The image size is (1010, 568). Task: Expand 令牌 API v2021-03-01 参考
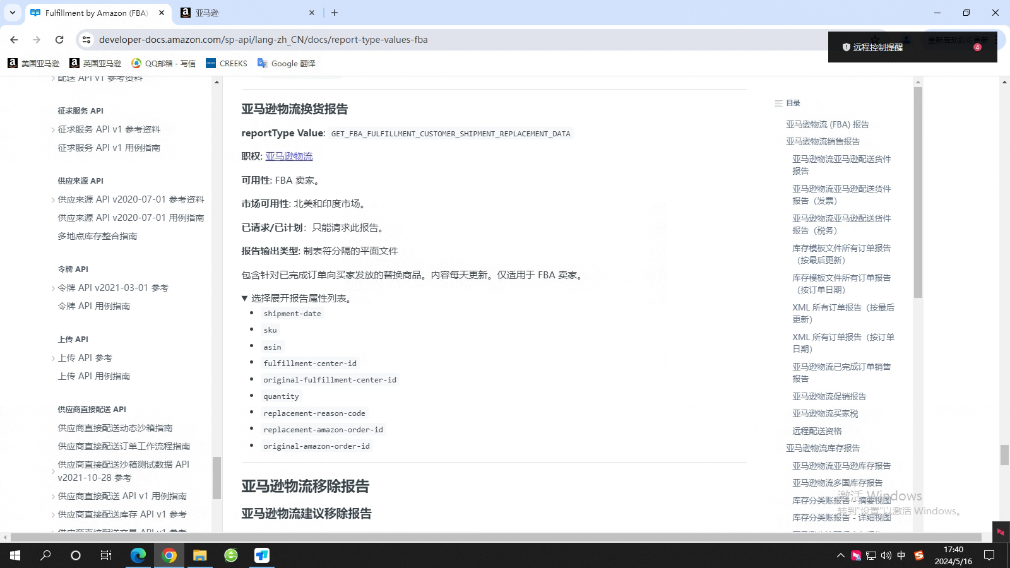[53, 288]
